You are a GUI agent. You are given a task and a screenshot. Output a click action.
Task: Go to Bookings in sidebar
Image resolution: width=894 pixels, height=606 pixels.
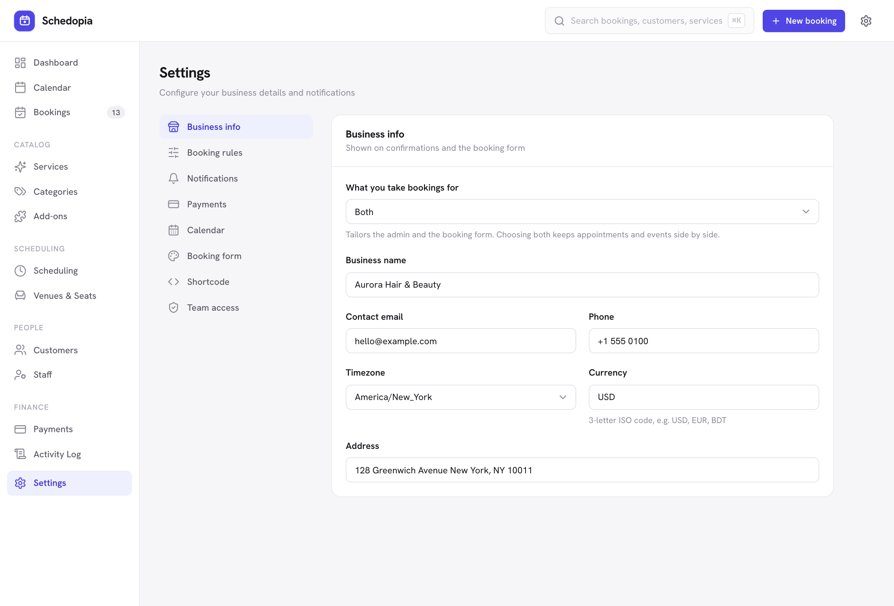point(69,112)
